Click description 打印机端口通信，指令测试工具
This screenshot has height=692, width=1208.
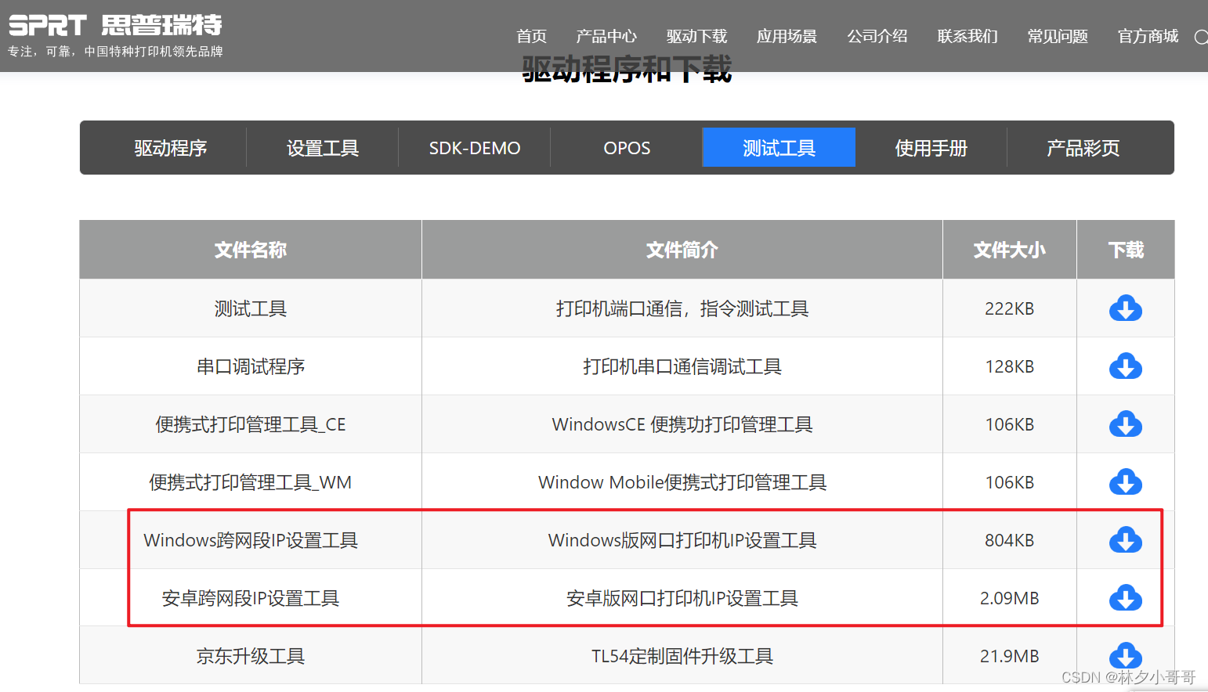[682, 308]
